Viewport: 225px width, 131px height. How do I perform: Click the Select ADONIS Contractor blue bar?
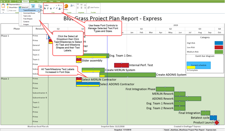[x=88, y=84]
